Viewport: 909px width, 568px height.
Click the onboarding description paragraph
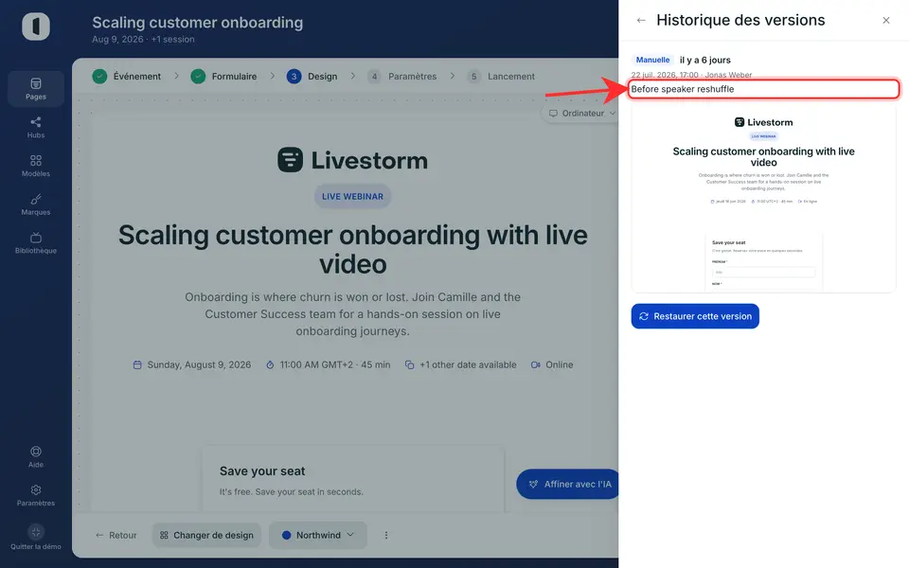click(352, 314)
